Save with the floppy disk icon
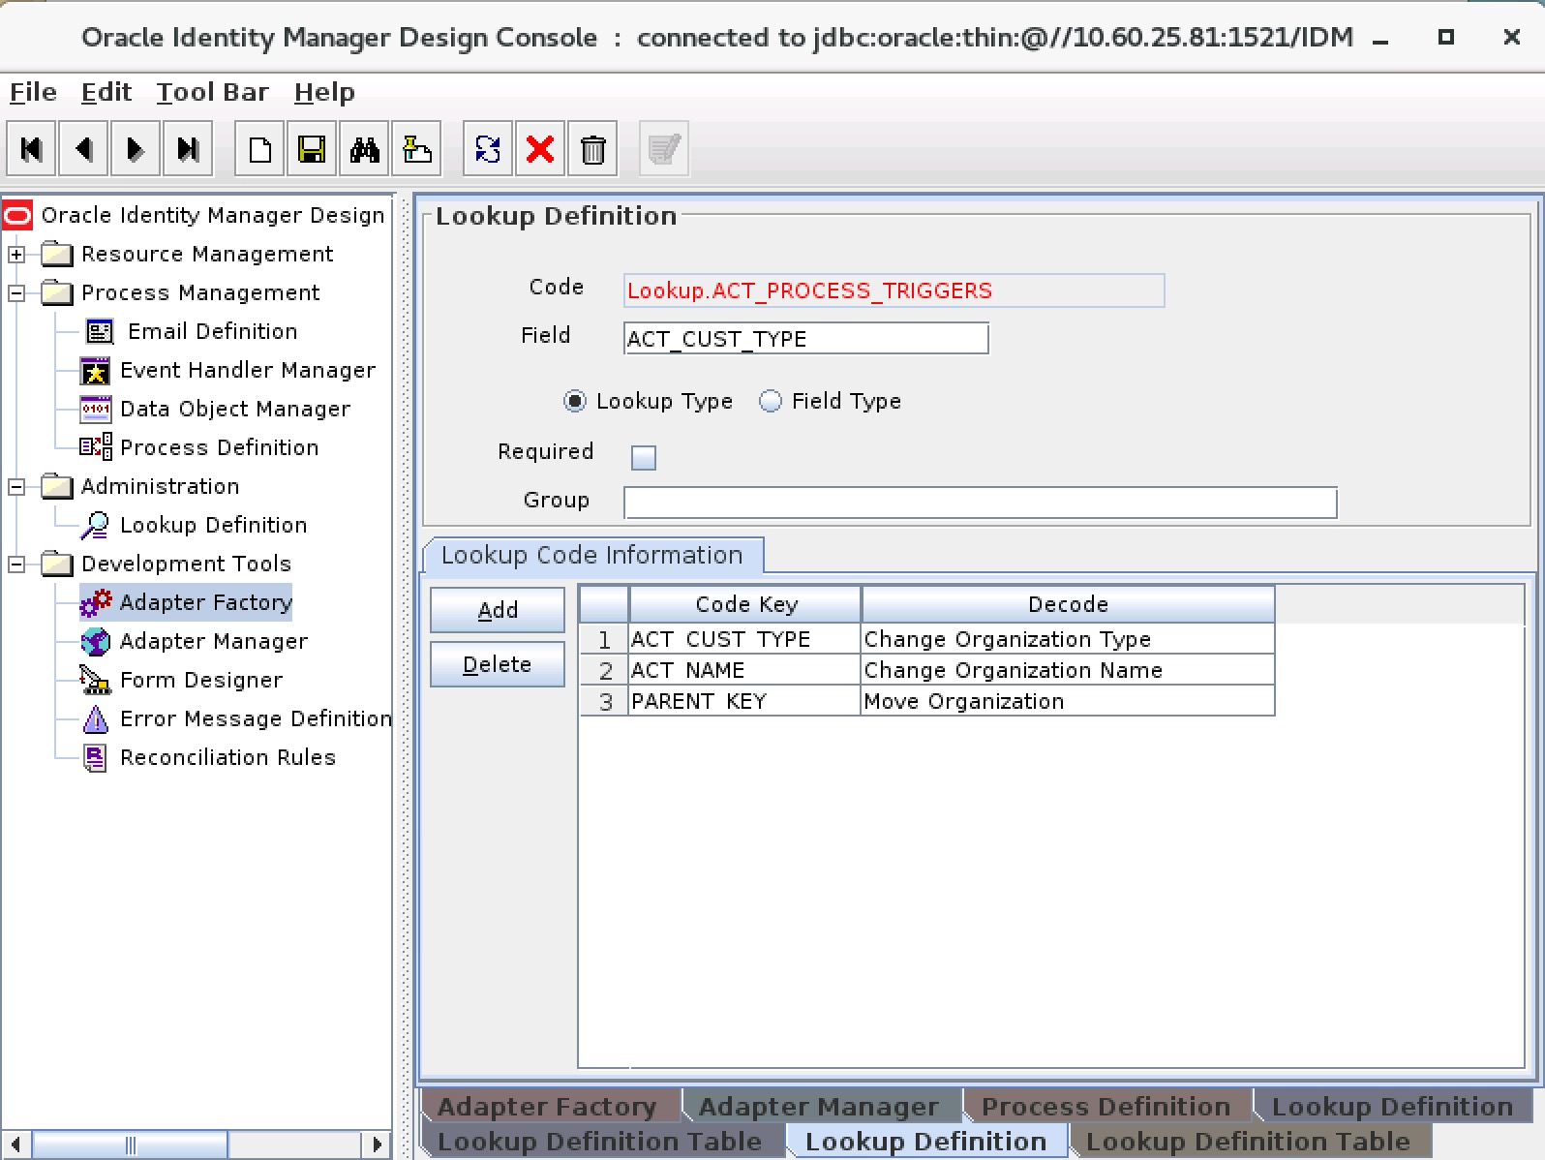 (x=312, y=149)
